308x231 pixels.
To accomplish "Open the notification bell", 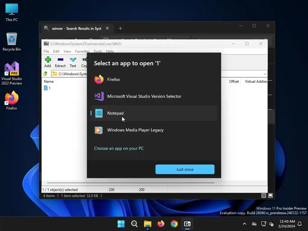I will (300, 224).
